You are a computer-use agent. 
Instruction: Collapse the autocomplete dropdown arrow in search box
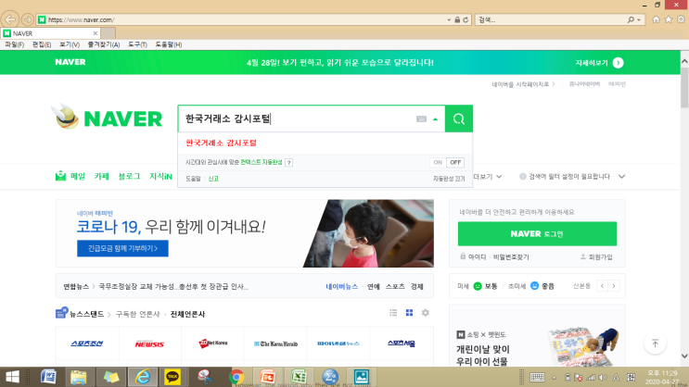click(x=435, y=119)
